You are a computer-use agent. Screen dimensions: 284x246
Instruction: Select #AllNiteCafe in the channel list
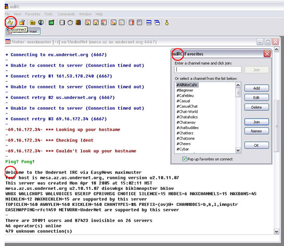187,85
